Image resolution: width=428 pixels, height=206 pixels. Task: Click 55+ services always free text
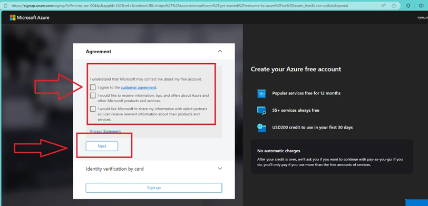[x=296, y=111]
